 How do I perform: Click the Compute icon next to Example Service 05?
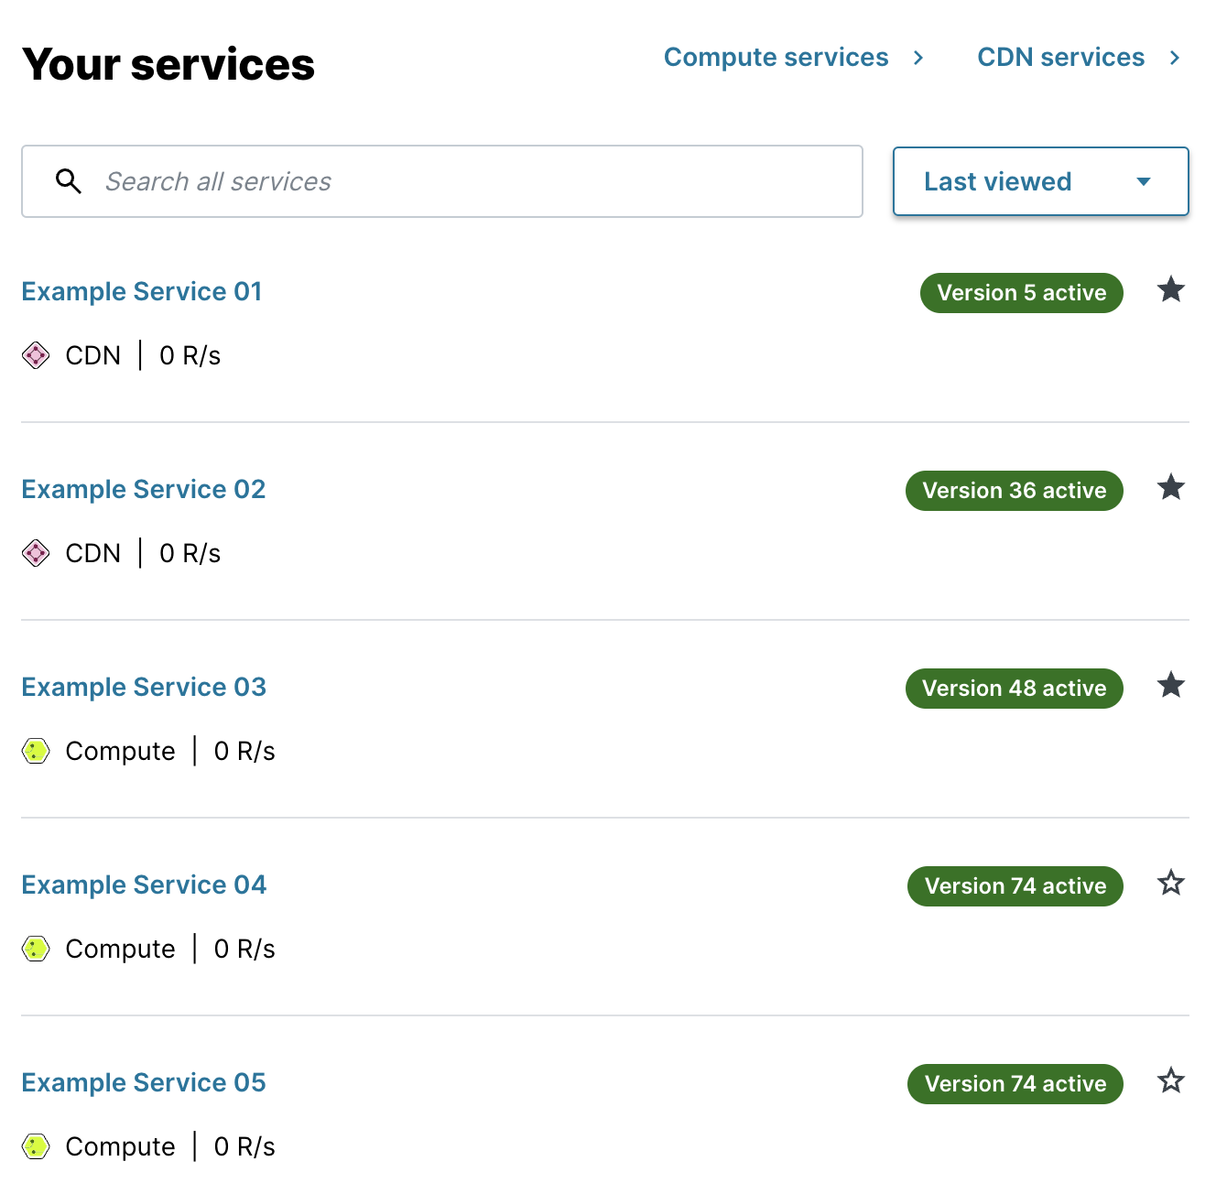pos(35,1146)
